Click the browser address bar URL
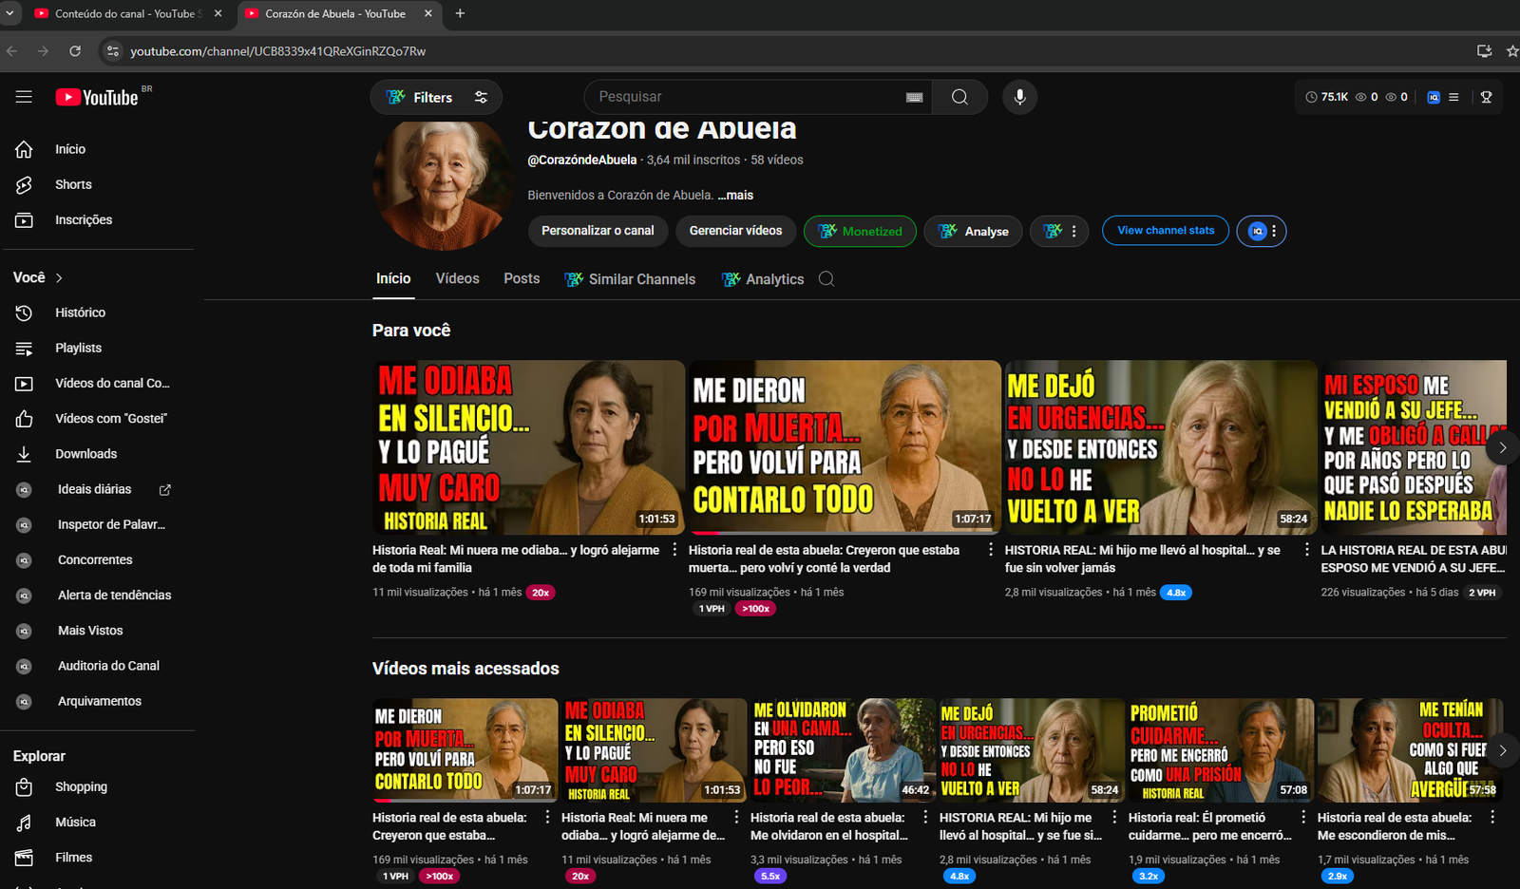Viewport: 1520px width, 889px height. tap(277, 51)
